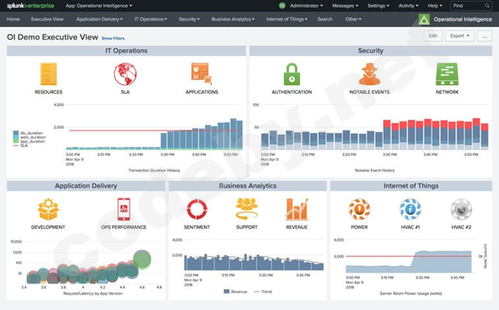The height and width of the screenshot is (310, 499).
Task: Click the HVAC #2 gray icon
Action: pyautogui.click(x=461, y=209)
